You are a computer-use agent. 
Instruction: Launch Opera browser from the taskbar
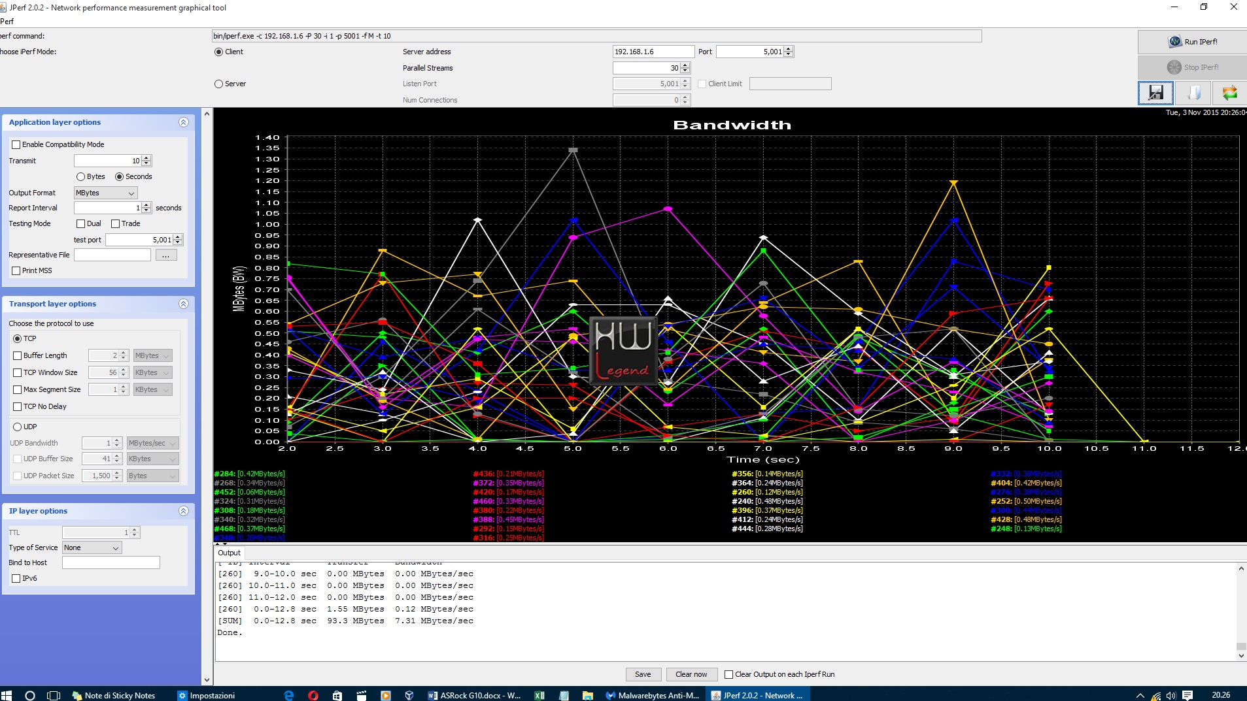pyautogui.click(x=313, y=695)
